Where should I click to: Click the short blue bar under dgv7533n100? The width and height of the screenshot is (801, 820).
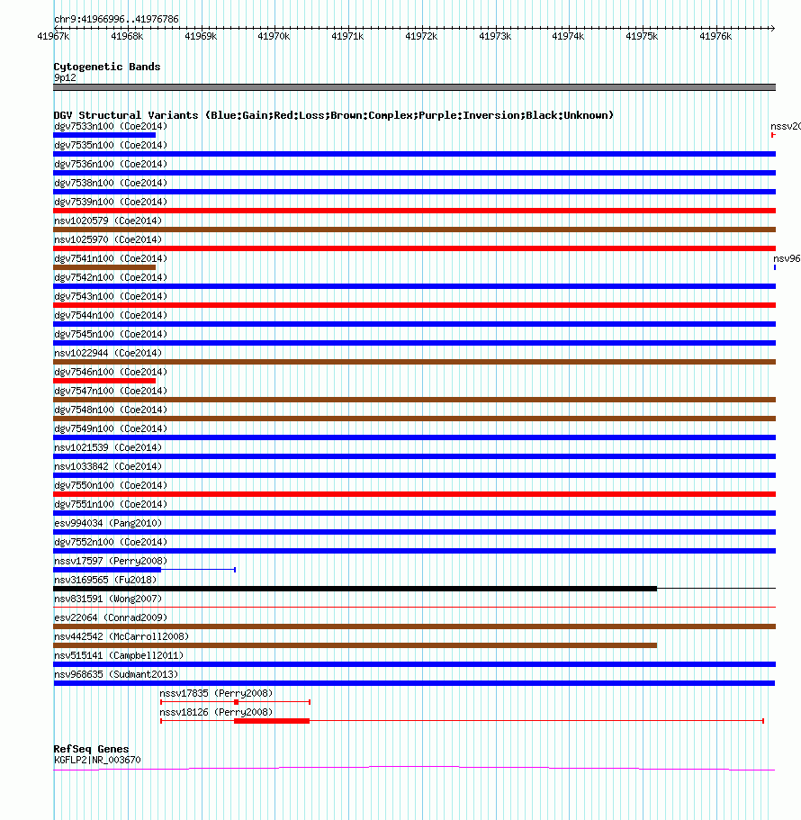click(x=104, y=135)
